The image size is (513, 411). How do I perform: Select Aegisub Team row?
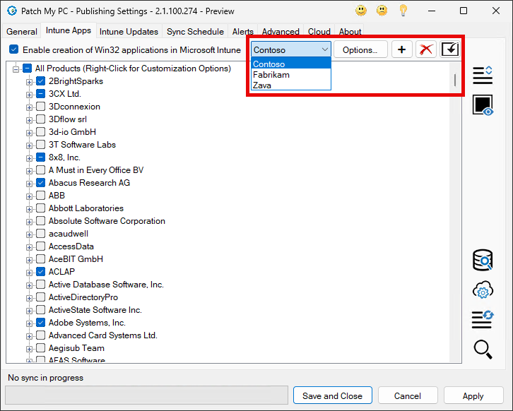pyautogui.click(x=76, y=348)
